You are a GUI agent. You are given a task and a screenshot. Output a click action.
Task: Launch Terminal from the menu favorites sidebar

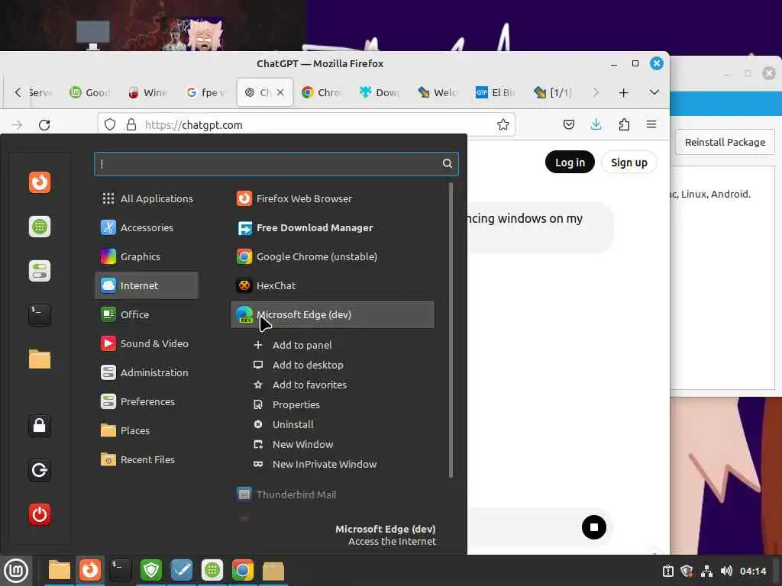pos(40,315)
